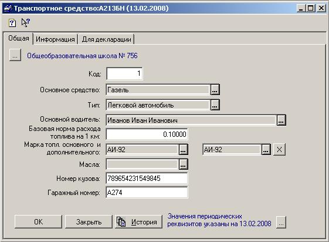Screen dimensions: 329x242
Task: Open the organization selector ellipsis button
Action: point(15,55)
